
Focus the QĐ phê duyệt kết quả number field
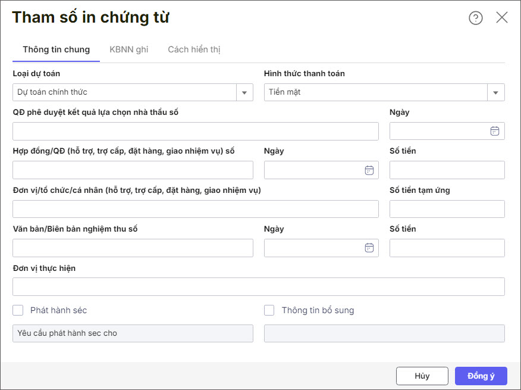195,131
